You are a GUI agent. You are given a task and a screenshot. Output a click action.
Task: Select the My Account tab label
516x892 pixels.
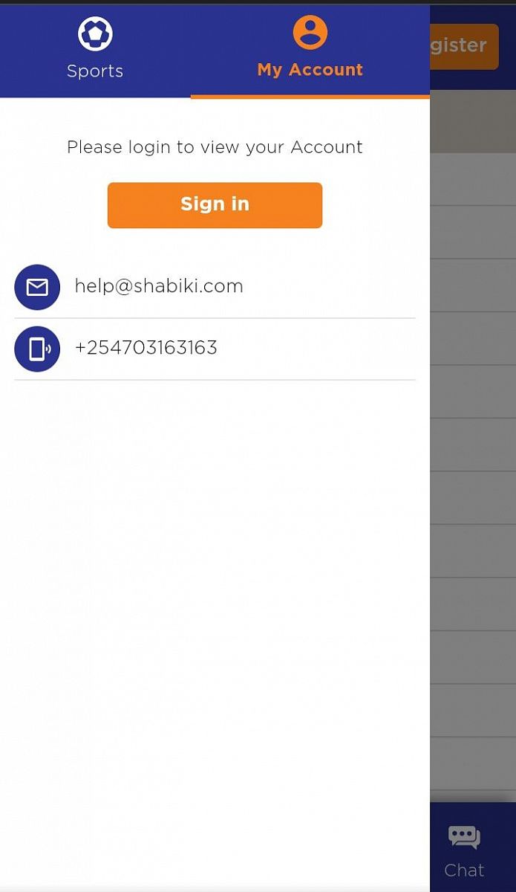pos(310,70)
